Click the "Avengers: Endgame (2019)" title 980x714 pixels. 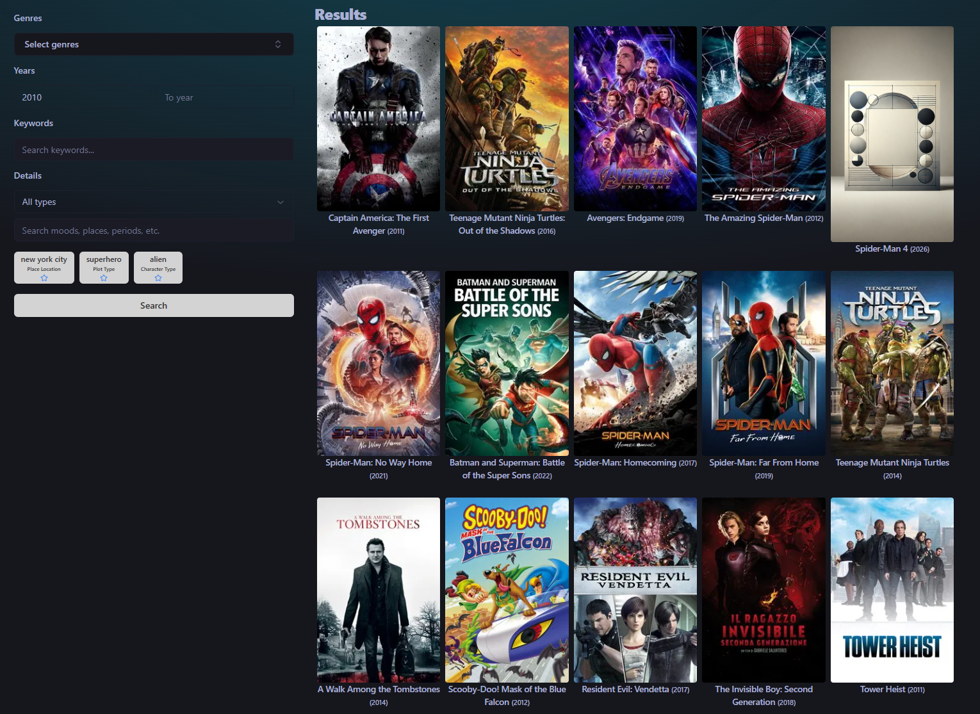click(635, 218)
